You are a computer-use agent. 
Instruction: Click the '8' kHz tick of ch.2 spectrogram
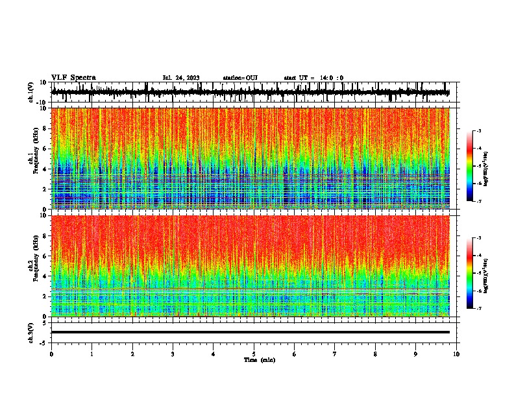pyautogui.click(x=45, y=236)
